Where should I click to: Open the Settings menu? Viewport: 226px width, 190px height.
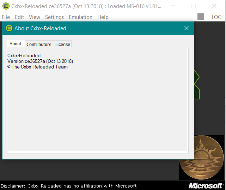point(55,17)
